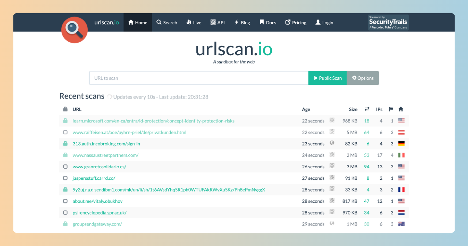Click the screenshot thumbnail icon beside the raiffeisen.at scan

tap(332, 132)
